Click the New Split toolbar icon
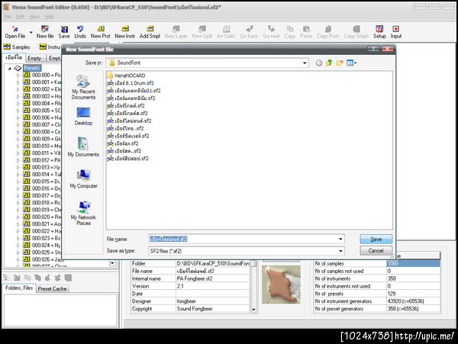Viewport: 458px width, 344px height. pos(202,32)
